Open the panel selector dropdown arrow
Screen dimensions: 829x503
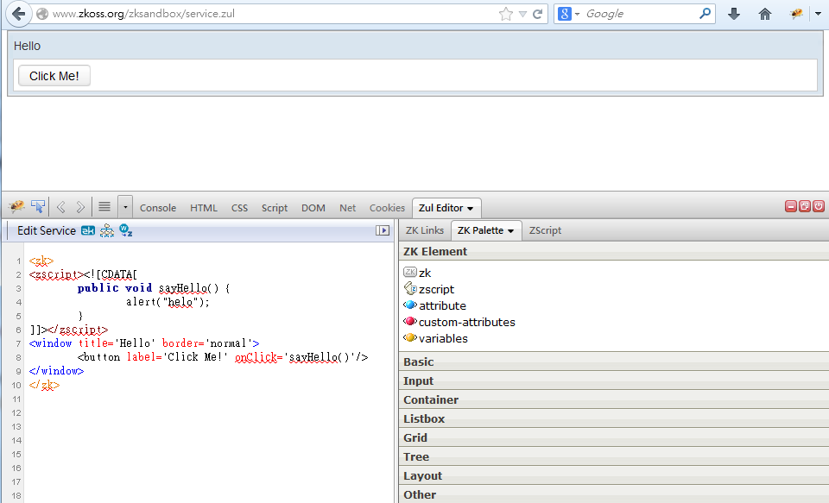125,207
